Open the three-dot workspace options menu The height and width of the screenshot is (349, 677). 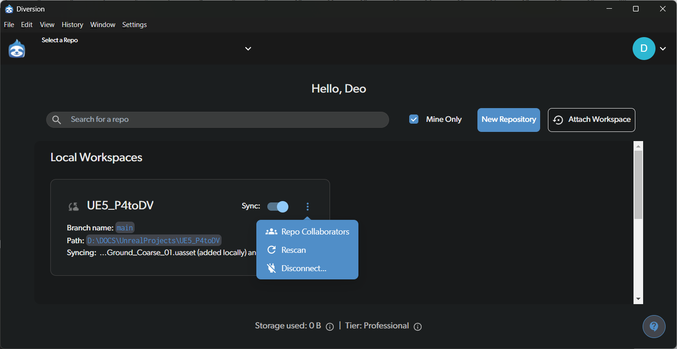(307, 207)
